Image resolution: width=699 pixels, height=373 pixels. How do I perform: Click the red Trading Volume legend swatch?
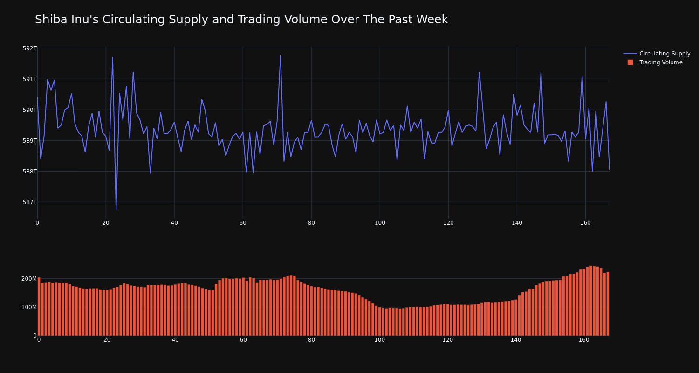(x=630, y=62)
